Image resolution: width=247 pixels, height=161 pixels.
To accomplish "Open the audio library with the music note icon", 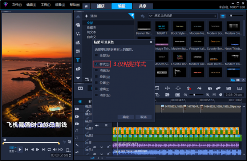I will 78,34.
